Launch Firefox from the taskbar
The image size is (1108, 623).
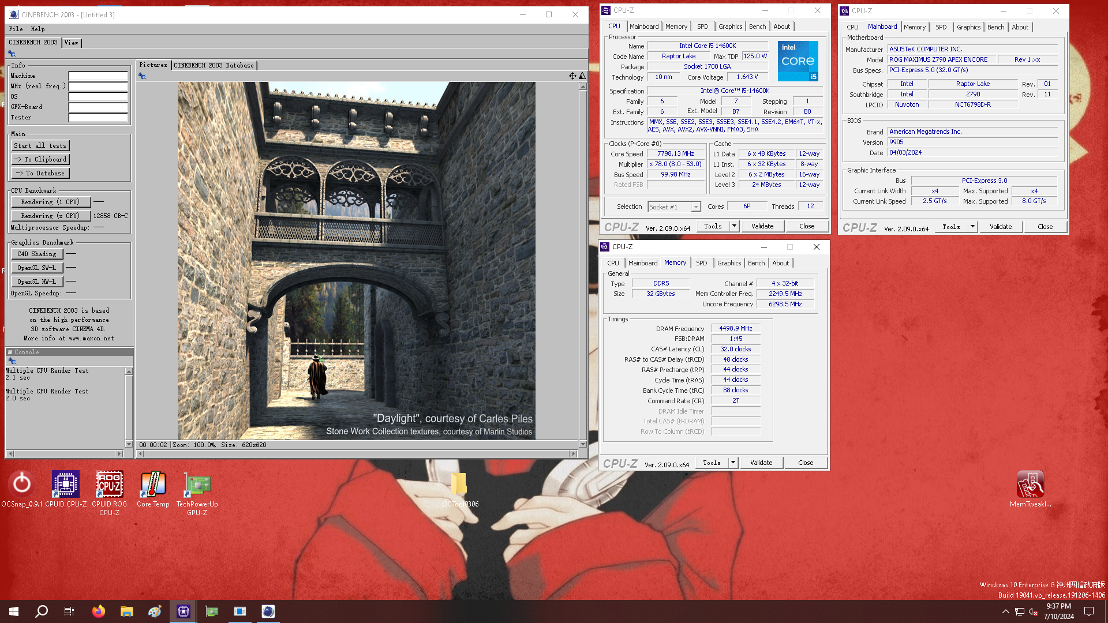click(x=99, y=611)
